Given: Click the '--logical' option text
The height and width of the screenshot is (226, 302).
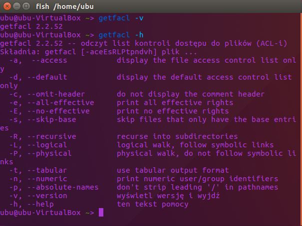Looking at the screenshot, I should pyautogui.click(x=50, y=145).
